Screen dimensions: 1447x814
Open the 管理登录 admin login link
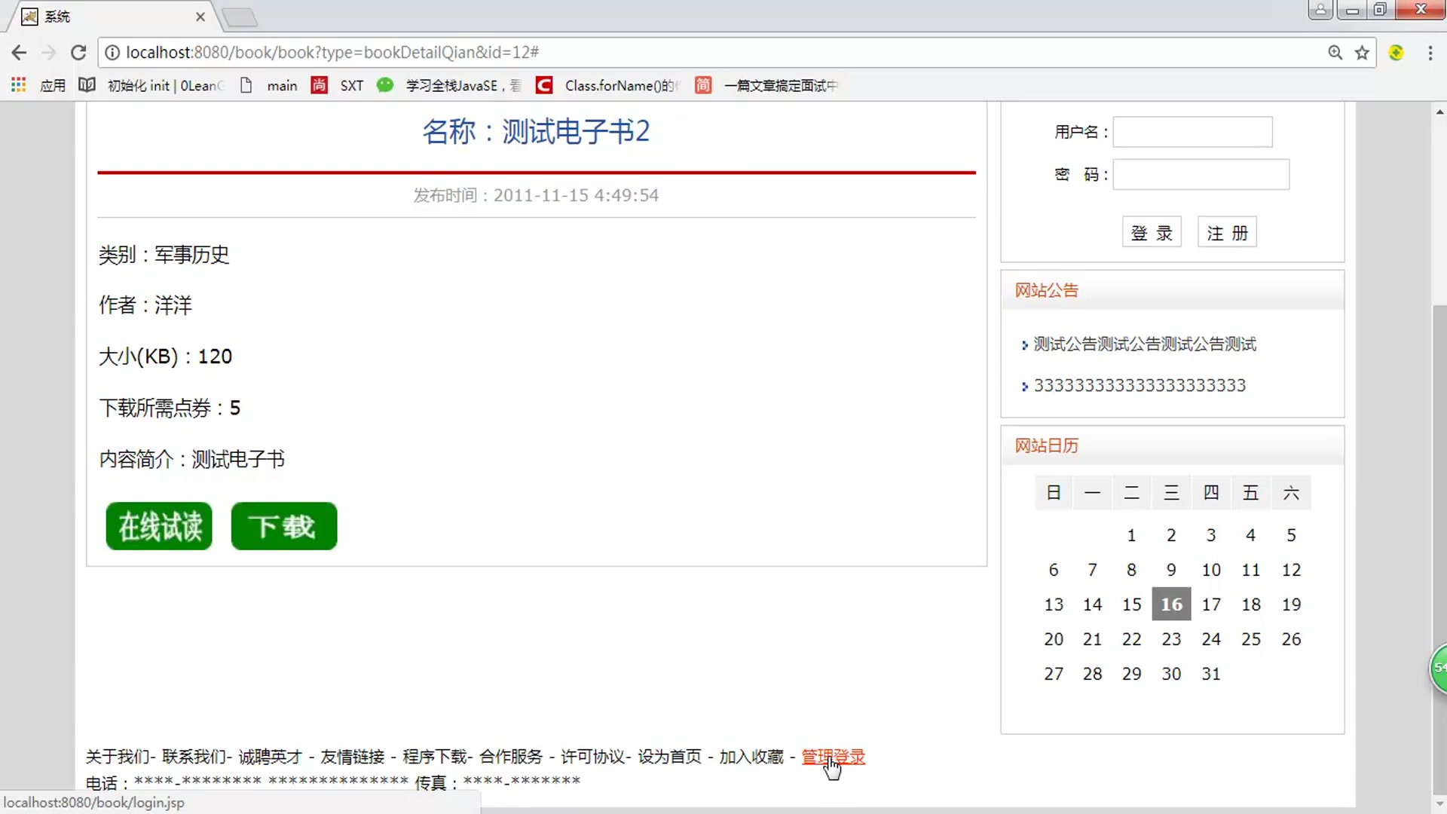(833, 757)
